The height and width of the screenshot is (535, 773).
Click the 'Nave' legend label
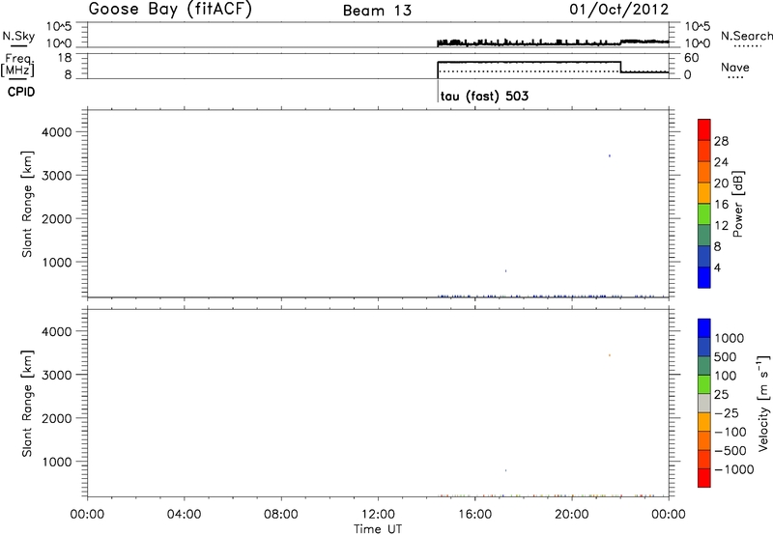pyautogui.click(x=735, y=67)
